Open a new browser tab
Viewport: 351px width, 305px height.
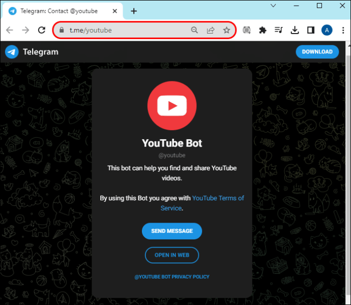click(x=134, y=11)
